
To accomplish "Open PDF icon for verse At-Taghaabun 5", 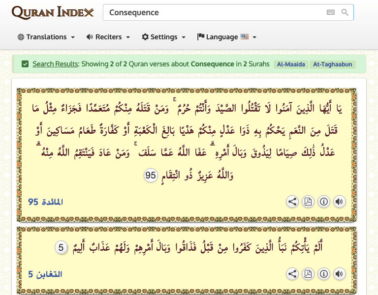I will (x=308, y=274).
